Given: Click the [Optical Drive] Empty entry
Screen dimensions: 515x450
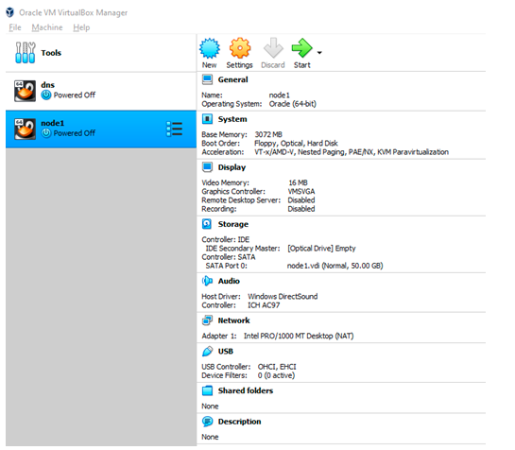Looking at the screenshot, I should pyautogui.click(x=321, y=249).
